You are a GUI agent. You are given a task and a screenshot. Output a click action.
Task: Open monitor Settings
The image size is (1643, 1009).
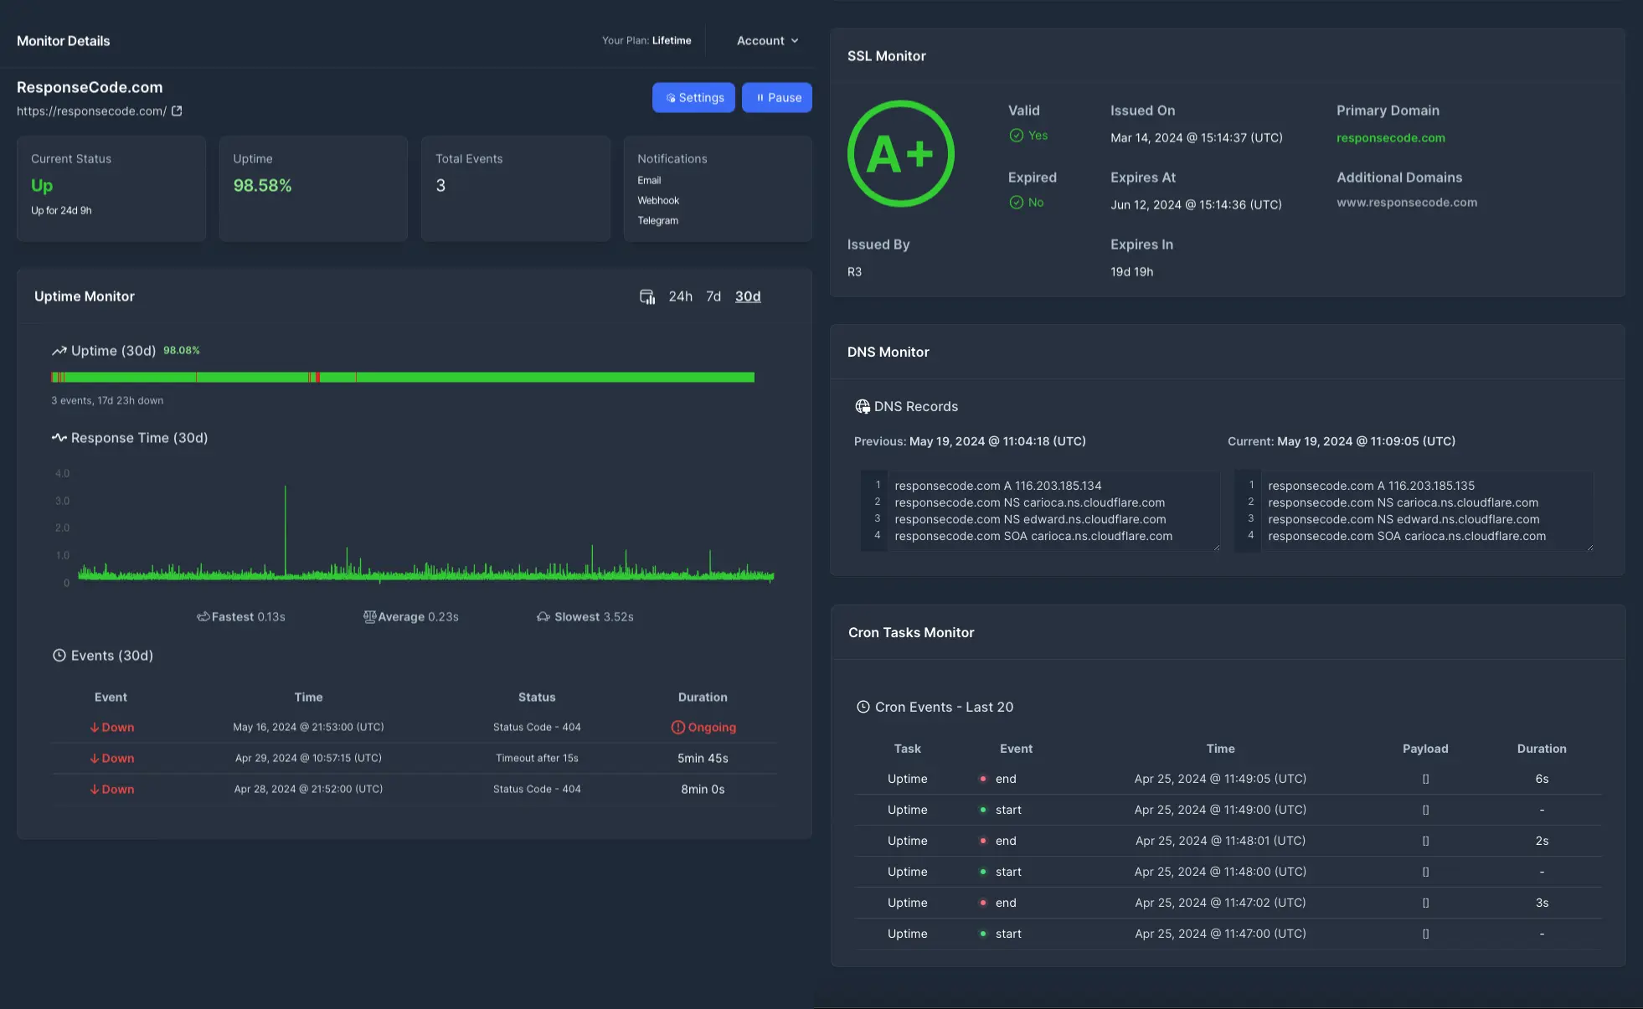click(x=693, y=98)
